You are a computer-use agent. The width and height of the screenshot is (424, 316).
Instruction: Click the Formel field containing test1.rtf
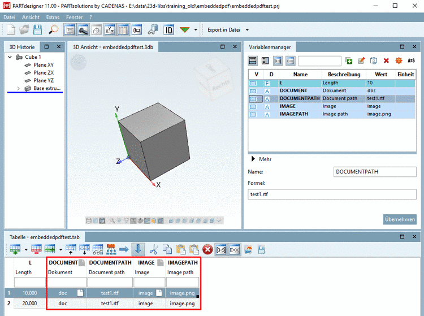(332, 194)
